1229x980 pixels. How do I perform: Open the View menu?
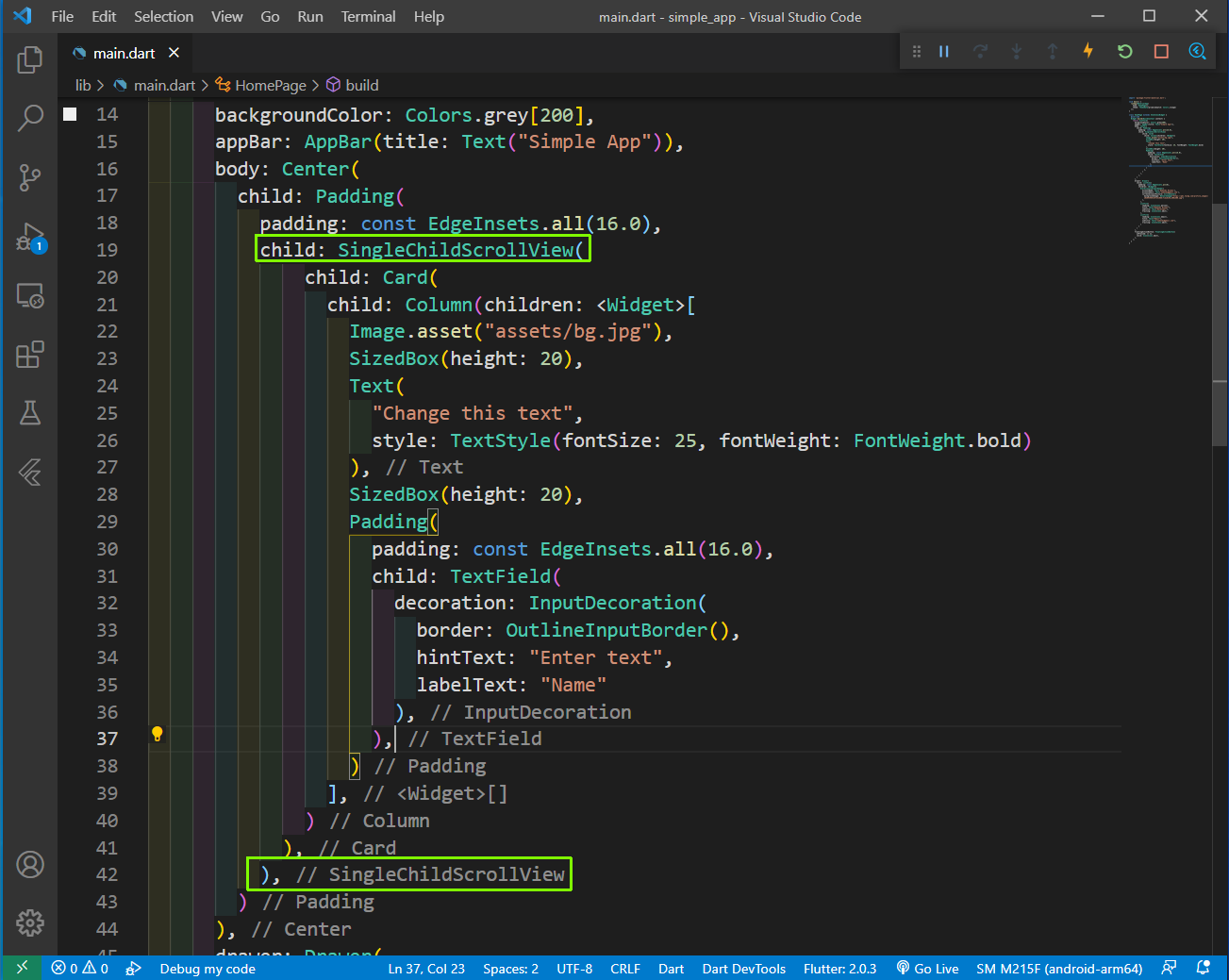pyautogui.click(x=226, y=17)
